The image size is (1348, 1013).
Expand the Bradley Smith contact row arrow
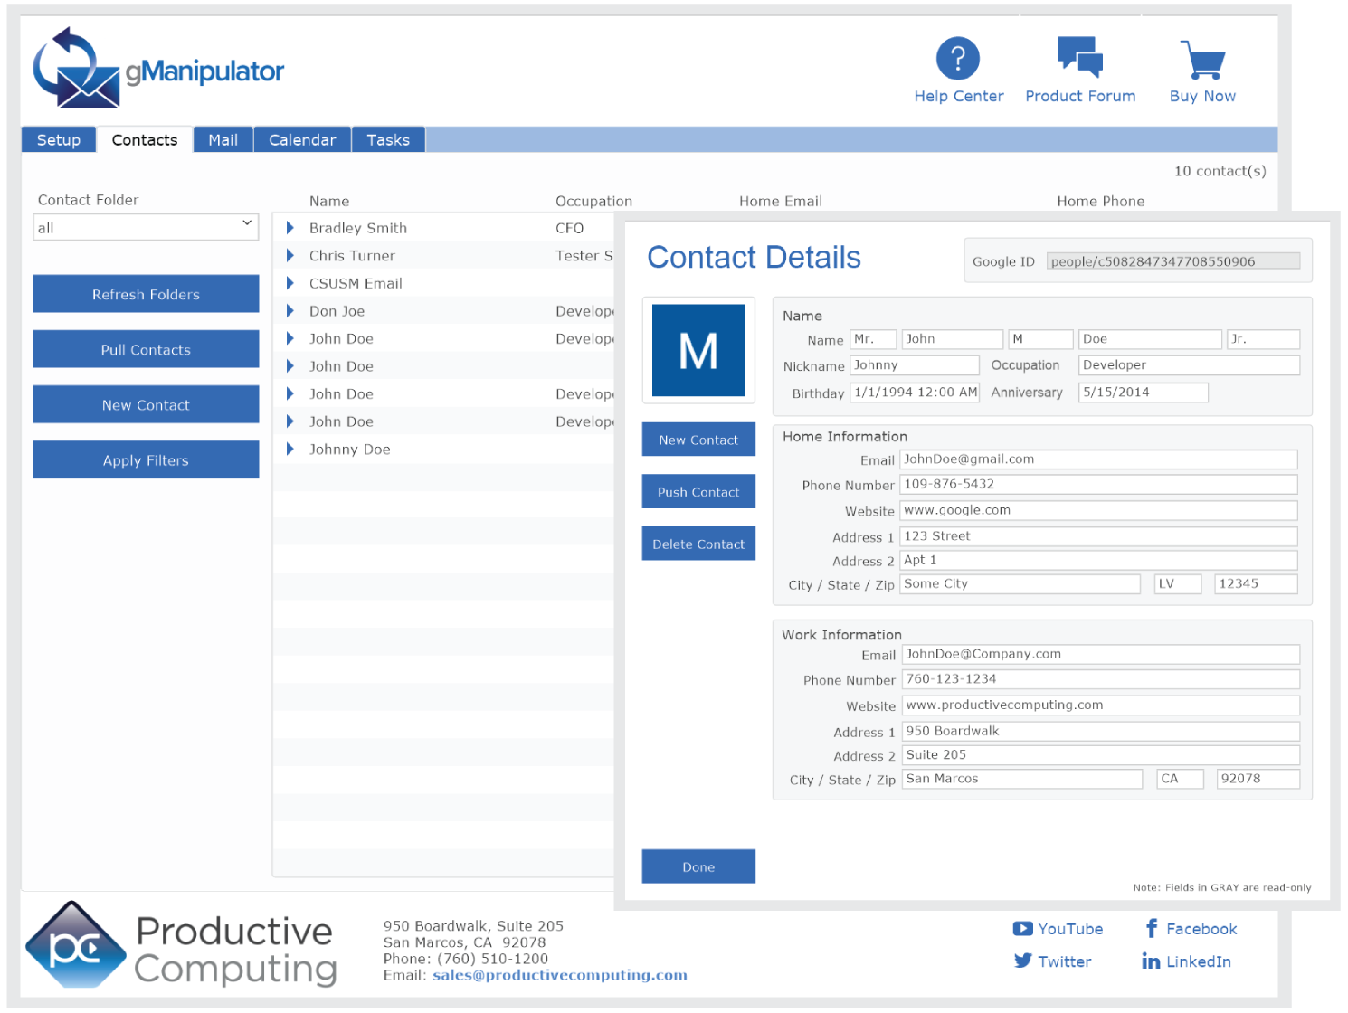tap(290, 228)
